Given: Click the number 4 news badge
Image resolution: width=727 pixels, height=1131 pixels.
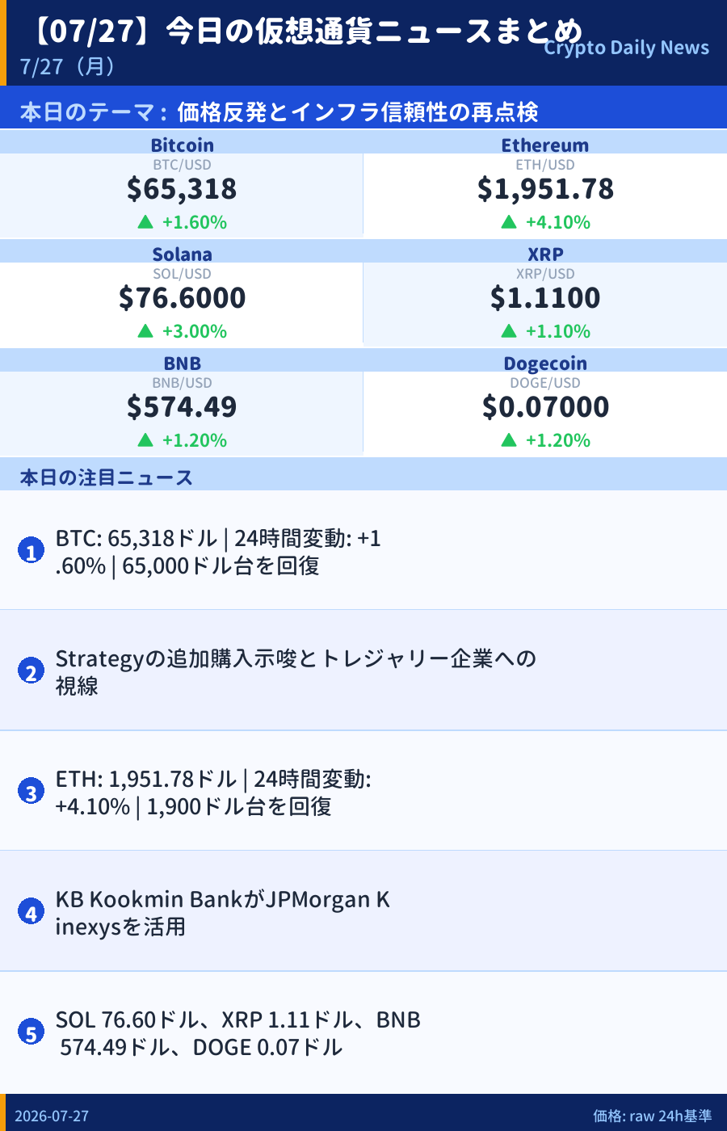Looking at the screenshot, I should point(31,912).
